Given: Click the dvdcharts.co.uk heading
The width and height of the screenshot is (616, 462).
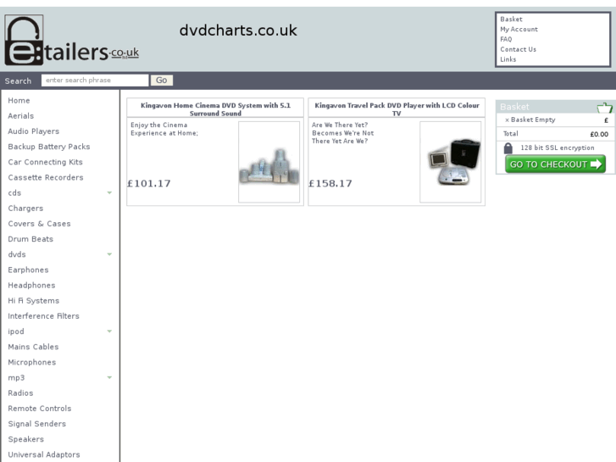Looking at the screenshot, I should pos(238,31).
